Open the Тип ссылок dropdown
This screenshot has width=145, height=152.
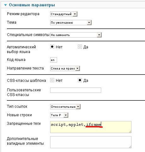click(x=65, y=106)
